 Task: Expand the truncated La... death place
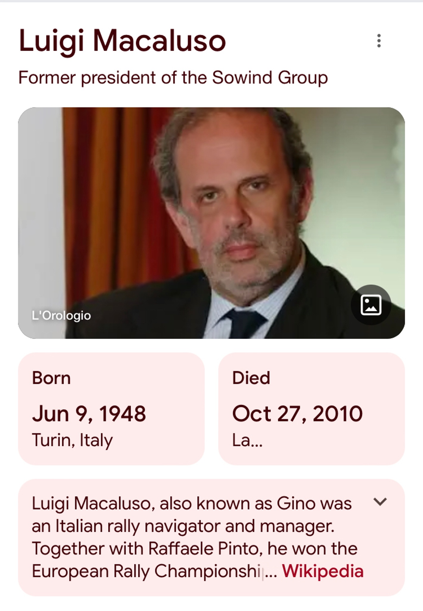click(247, 440)
